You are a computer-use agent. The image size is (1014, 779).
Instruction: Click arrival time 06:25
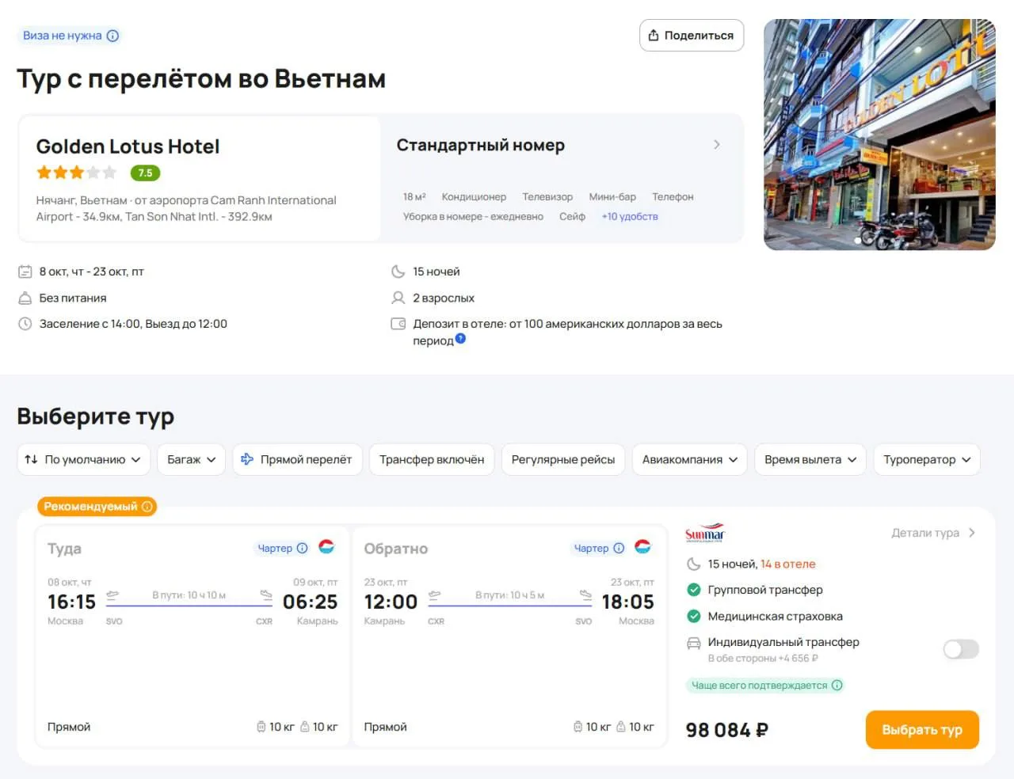[x=310, y=602]
